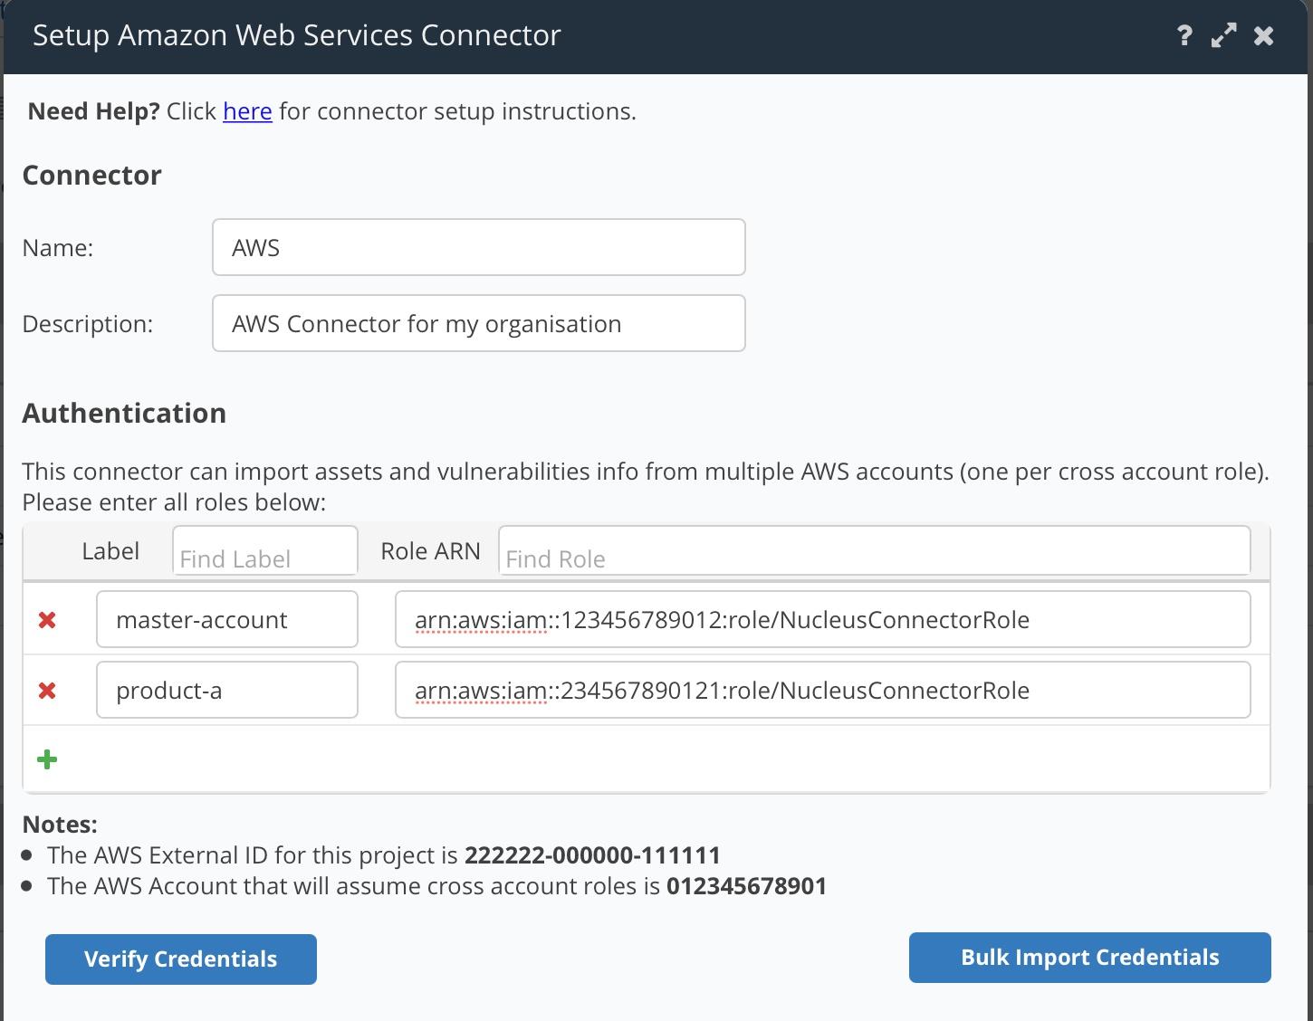Click the Verify Credentials button
The image size is (1313, 1021).
tap(181, 959)
